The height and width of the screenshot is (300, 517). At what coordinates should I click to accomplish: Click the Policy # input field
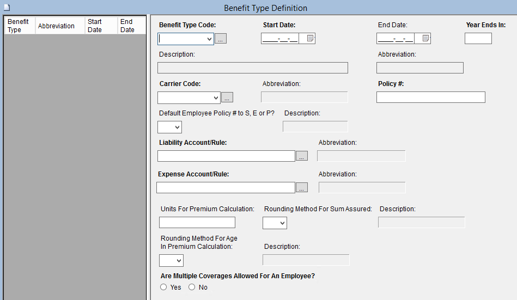click(x=430, y=97)
